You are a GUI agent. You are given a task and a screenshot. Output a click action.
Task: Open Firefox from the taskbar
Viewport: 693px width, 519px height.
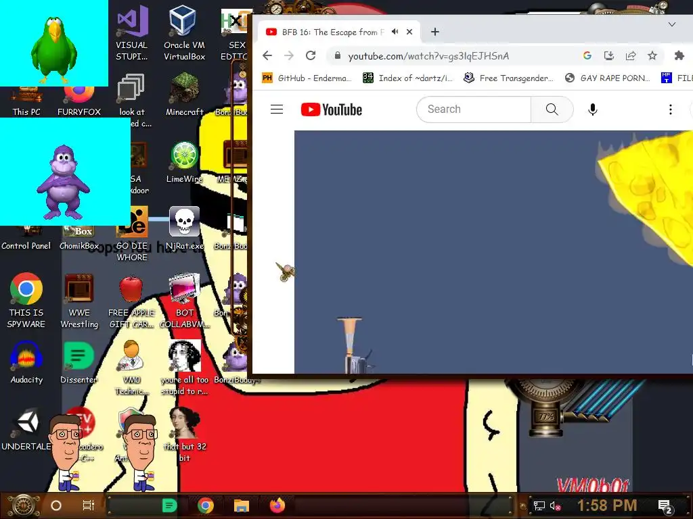[x=277, y=505]
